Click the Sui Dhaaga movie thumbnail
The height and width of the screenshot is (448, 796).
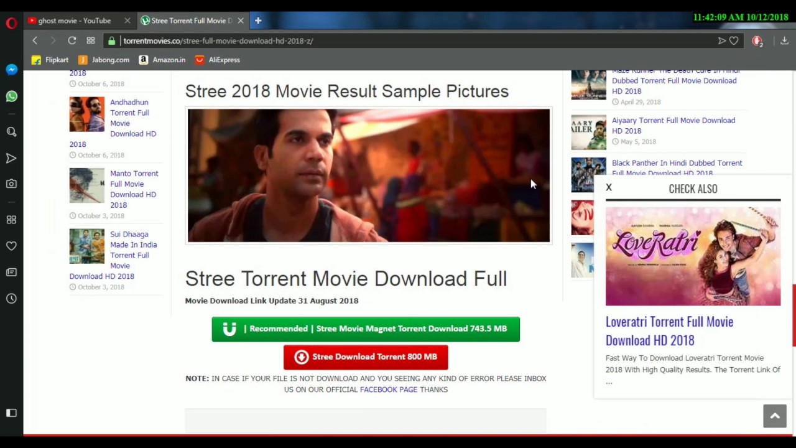87,246
